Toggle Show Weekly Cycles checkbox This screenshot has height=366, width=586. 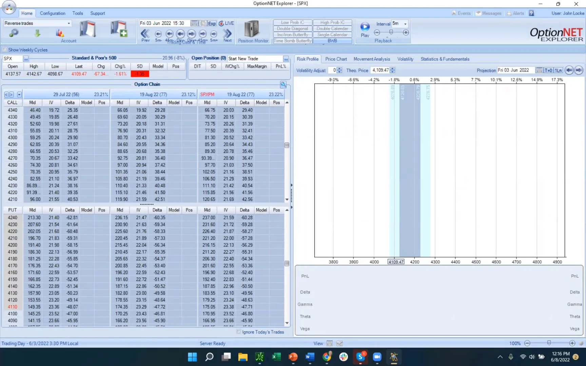point(5,49)
